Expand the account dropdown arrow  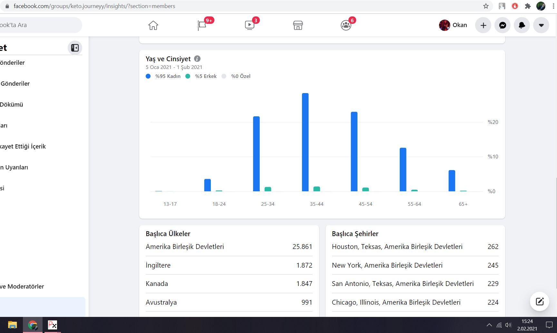click(x=541, y=25)
